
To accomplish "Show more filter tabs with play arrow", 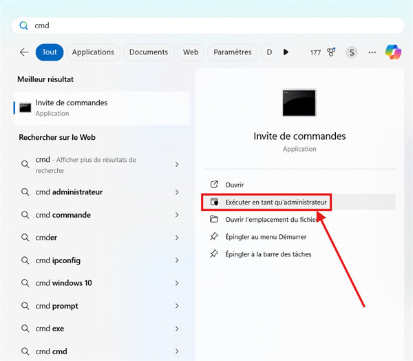I will pos(286,52).
